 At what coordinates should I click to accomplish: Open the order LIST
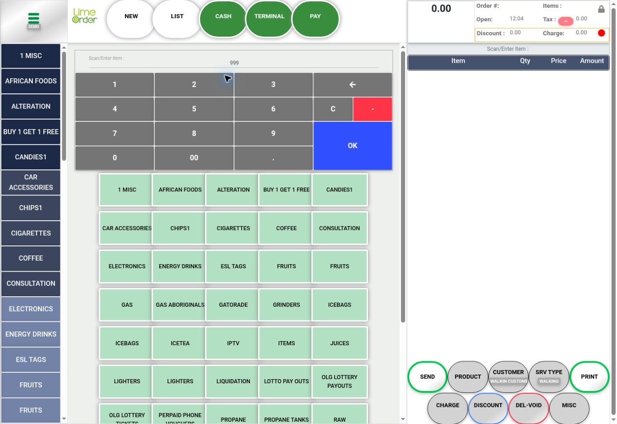click(x=177, y=19)
